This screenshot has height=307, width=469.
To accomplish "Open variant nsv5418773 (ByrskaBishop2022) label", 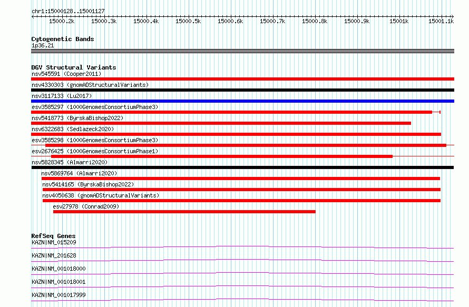I will click(x=77, y=118).
